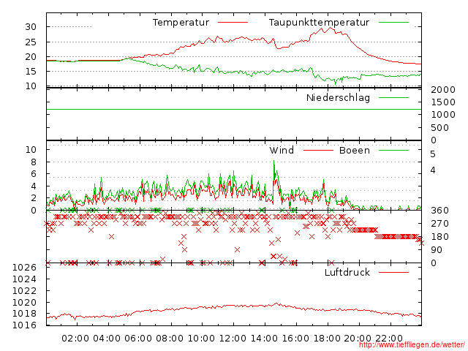Click the 08:00 time axis label
This screenshot has height=351, width=468.
click(x=170, y=339)
